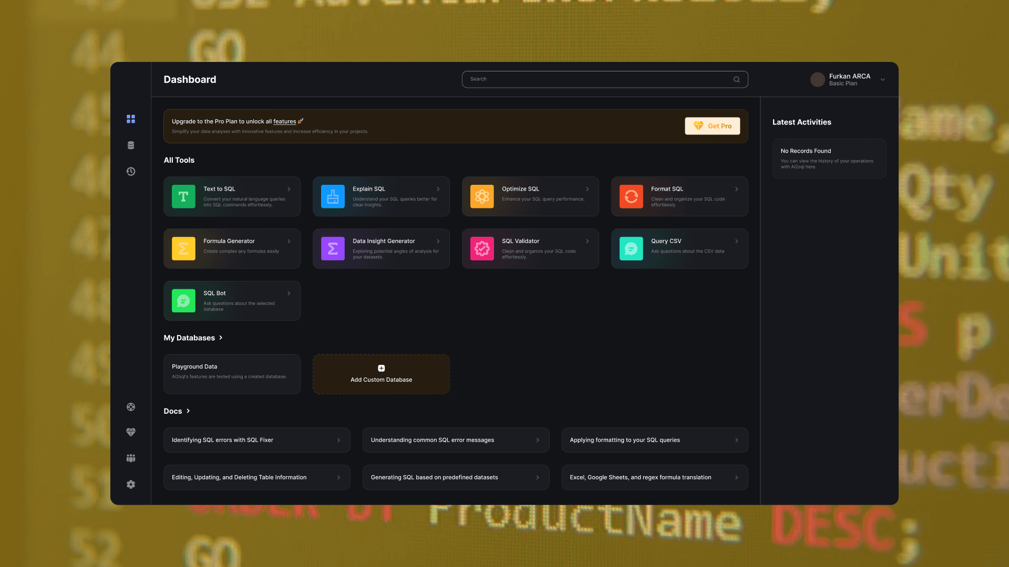
Task: Open 'Applying formatting to your SQL queries' doc
Action: (x=655, y=440)
